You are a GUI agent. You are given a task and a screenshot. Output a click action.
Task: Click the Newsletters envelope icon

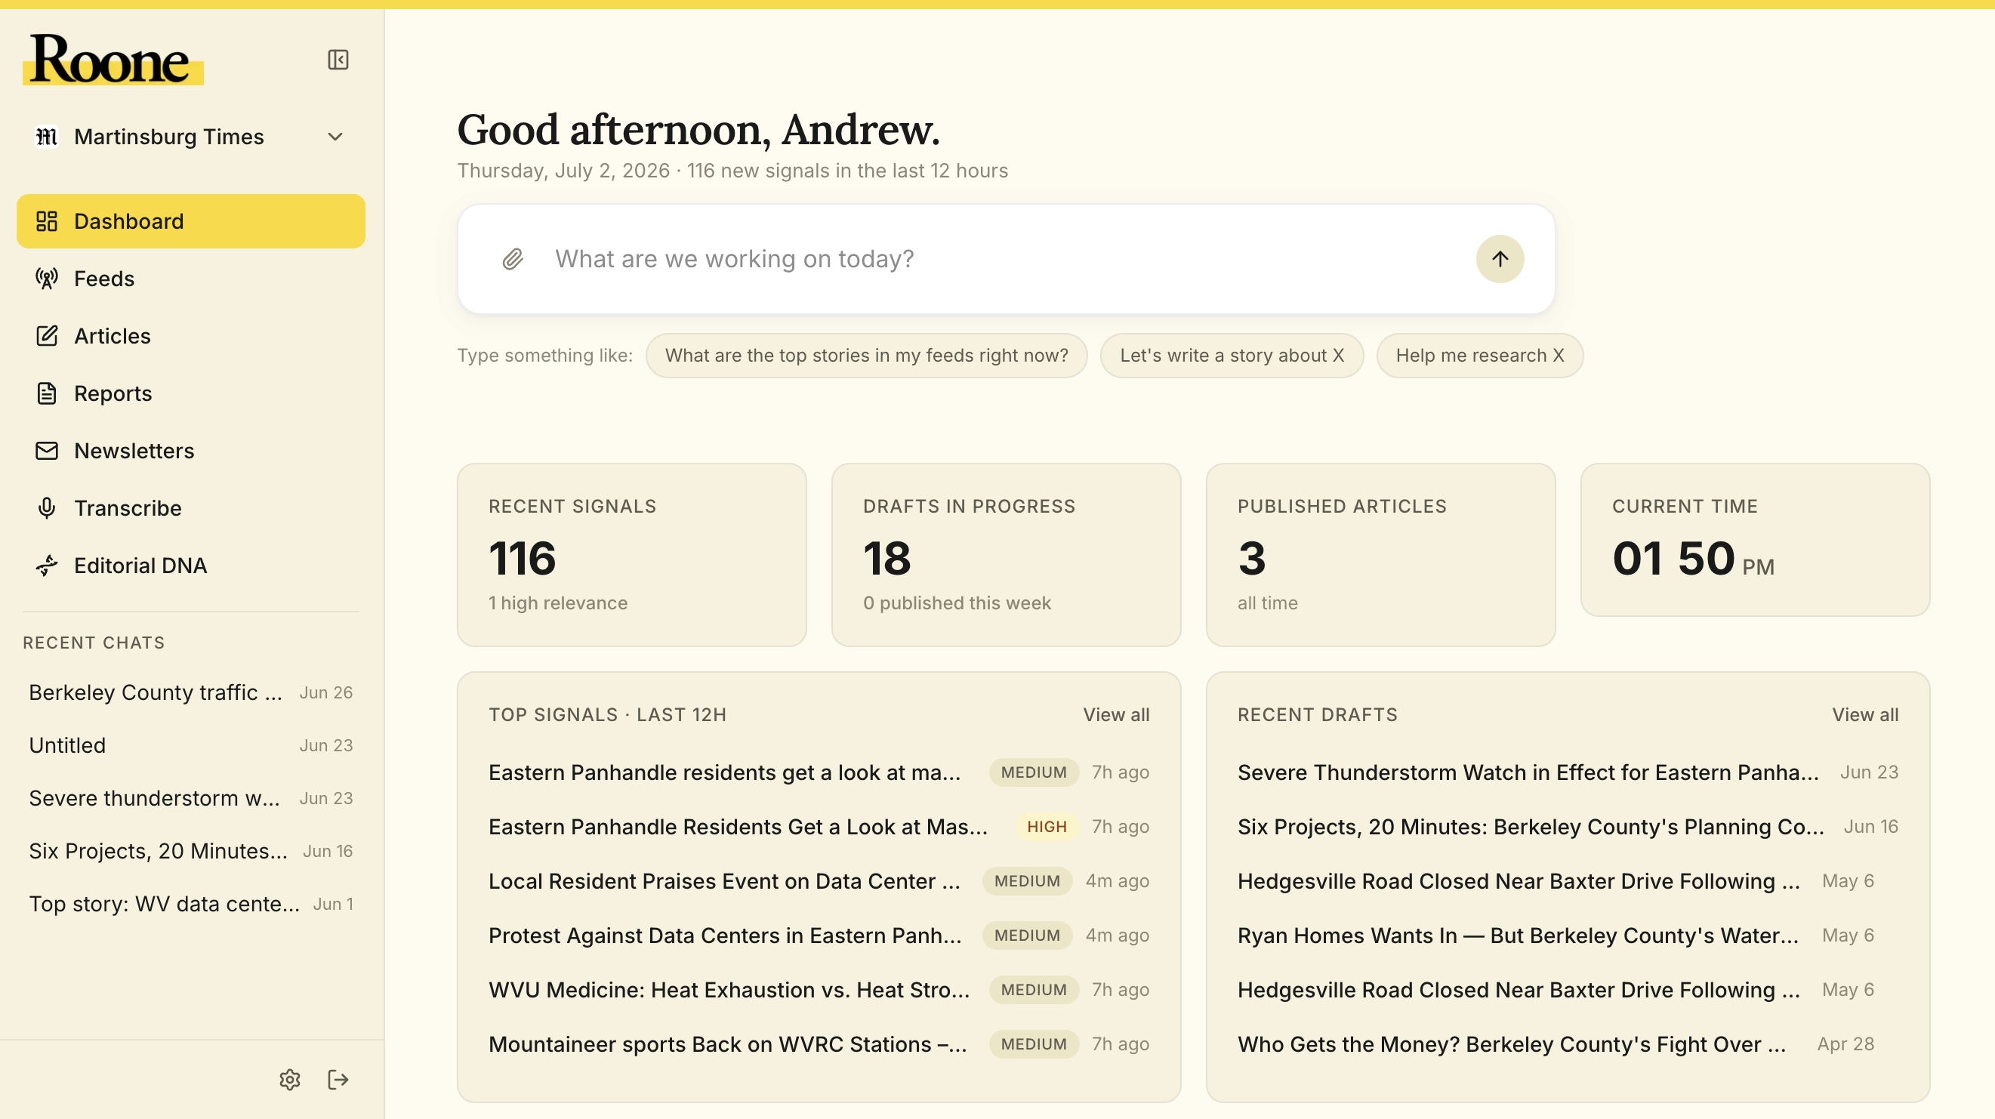coord(47,451)
